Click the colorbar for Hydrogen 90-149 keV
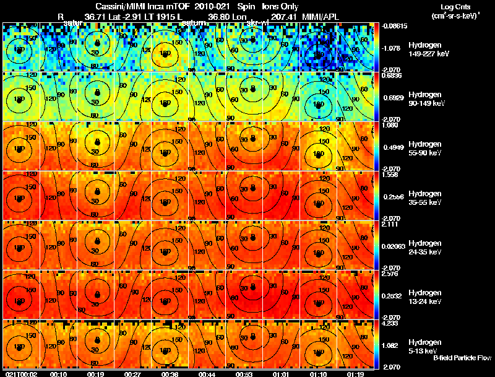The image size is (495, 377). [376, 97]
